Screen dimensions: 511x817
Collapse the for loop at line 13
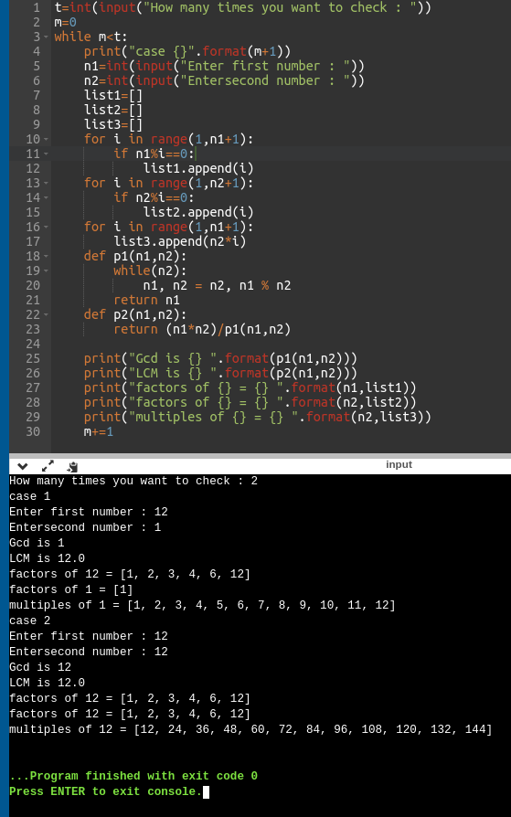(46, 183)
